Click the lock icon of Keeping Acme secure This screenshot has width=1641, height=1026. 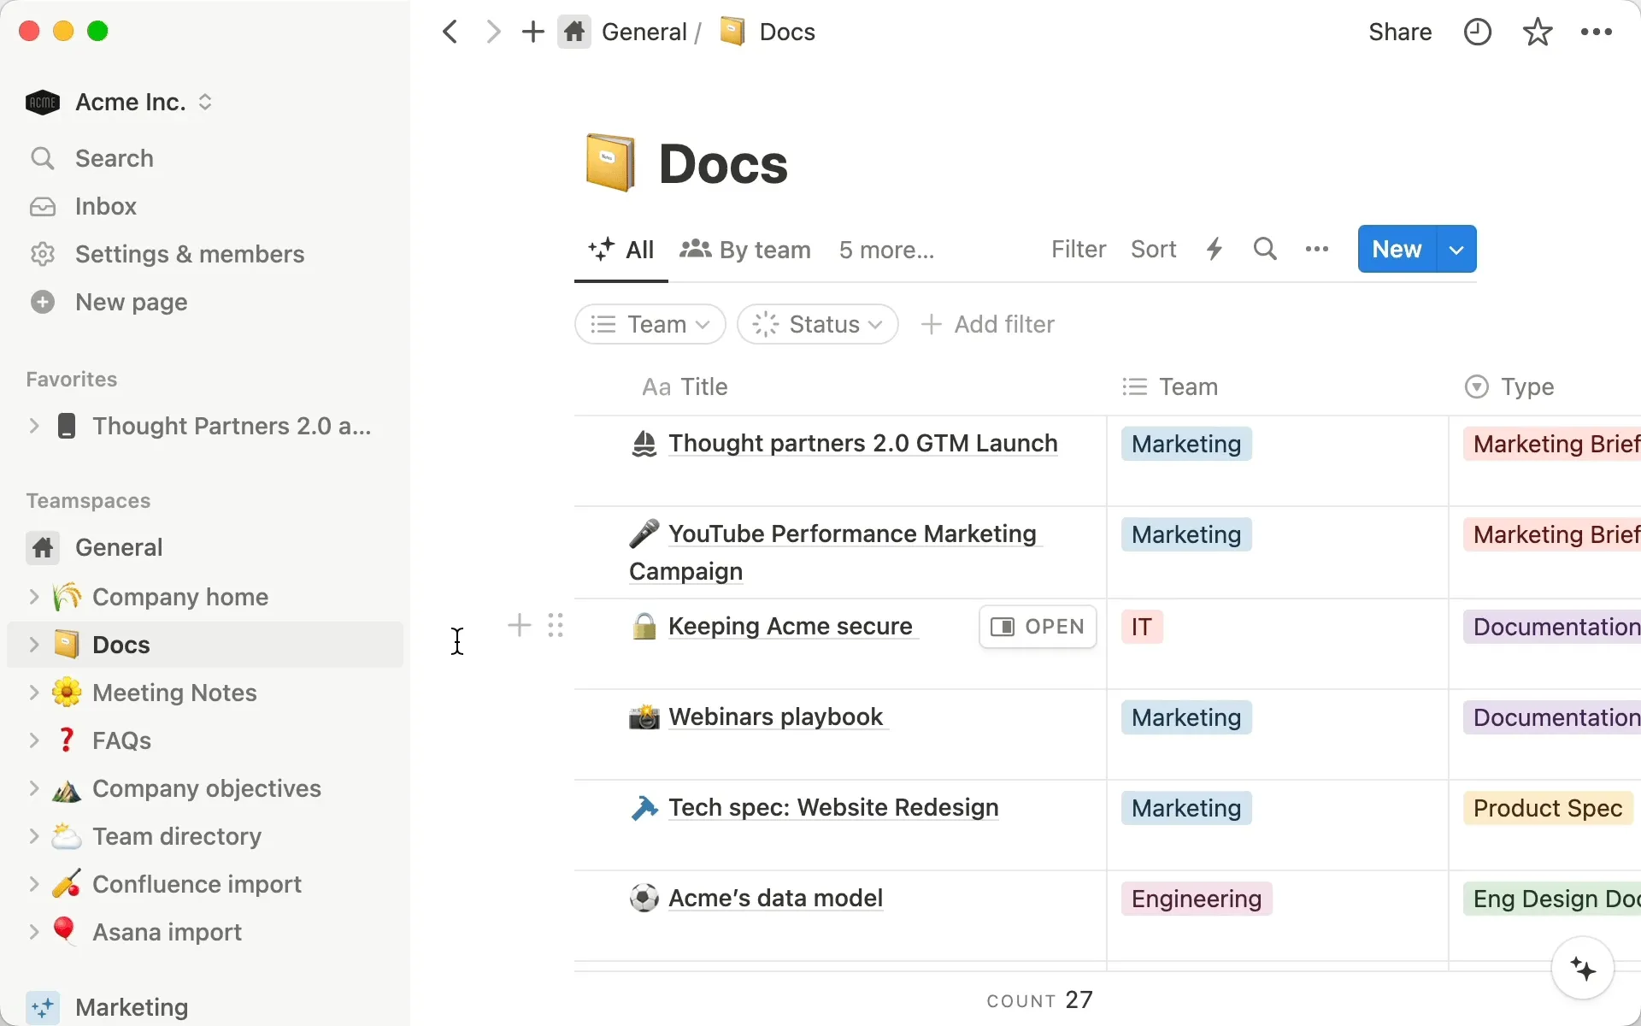pyautogui.click(x=644, y=627)
